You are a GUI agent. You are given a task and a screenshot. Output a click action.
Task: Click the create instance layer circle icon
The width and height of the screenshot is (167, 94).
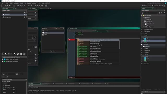tap(6, 54)
